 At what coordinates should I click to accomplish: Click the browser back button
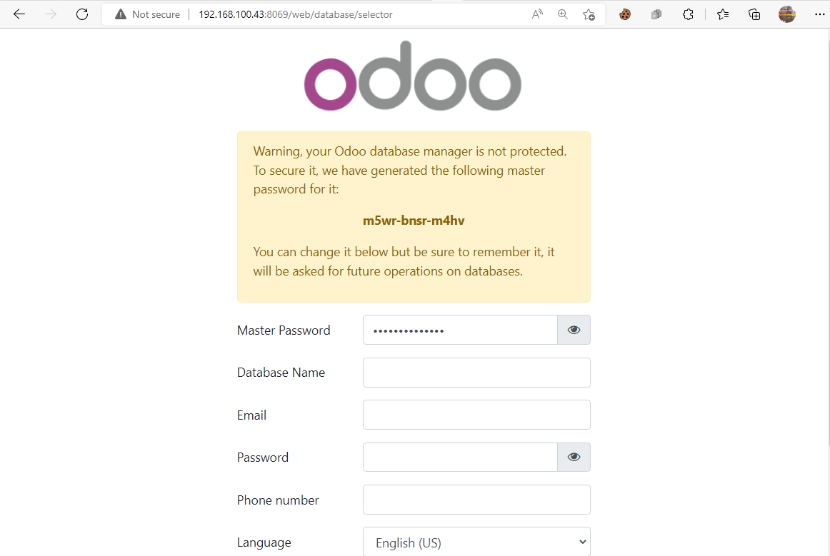19,14
